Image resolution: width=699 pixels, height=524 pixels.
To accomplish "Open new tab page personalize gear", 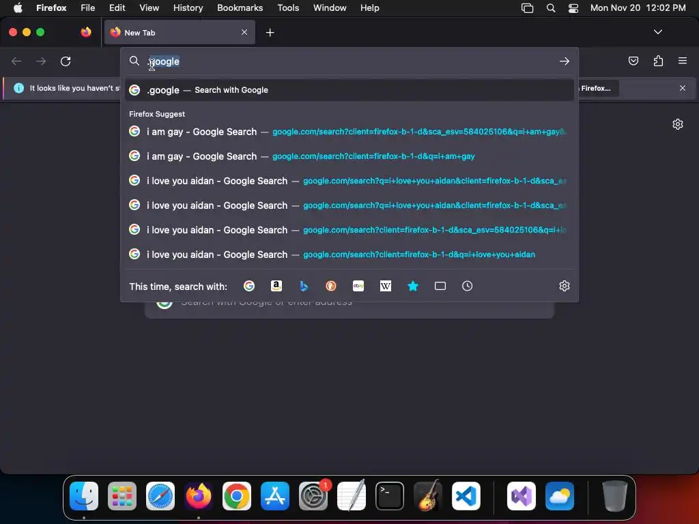I will (x=678, y=124).
